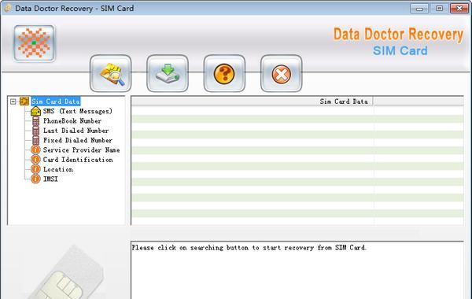Image resolution: width=472 pixels, height=299 pixels.
Task: Open help with the question mark button
Action: (224, 73)
